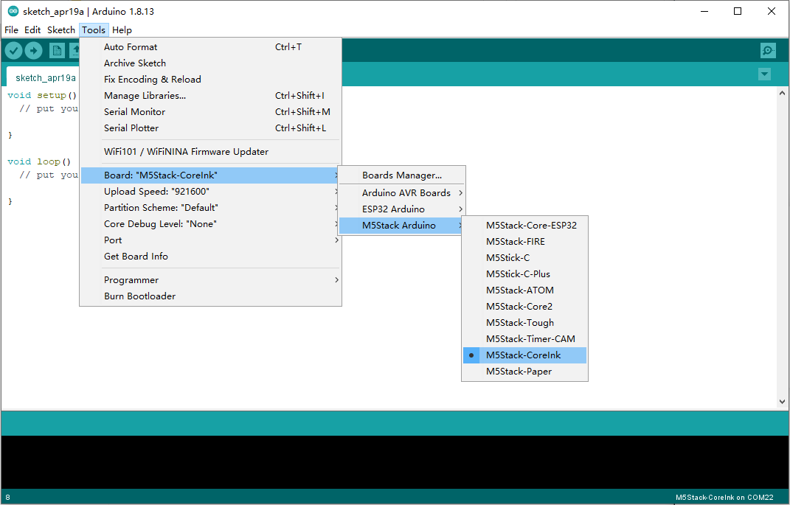This screenshot has width=790, height=505.
Task: Open the Edit menu
Action: coord(32,29)
